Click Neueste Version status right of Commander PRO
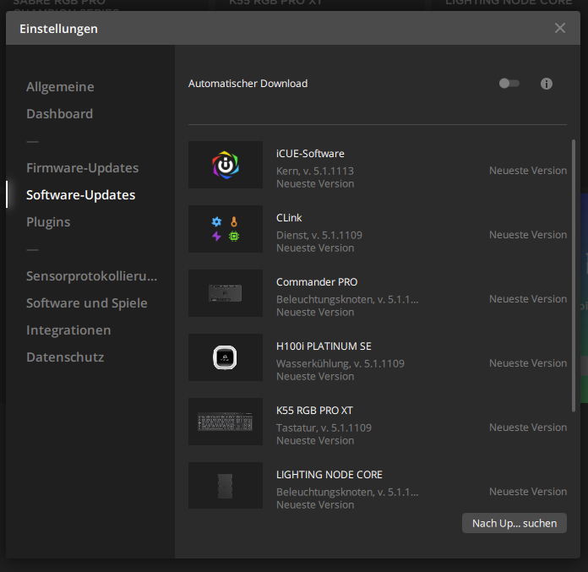This screenshot has height=572, width=588. pos(528,299)
